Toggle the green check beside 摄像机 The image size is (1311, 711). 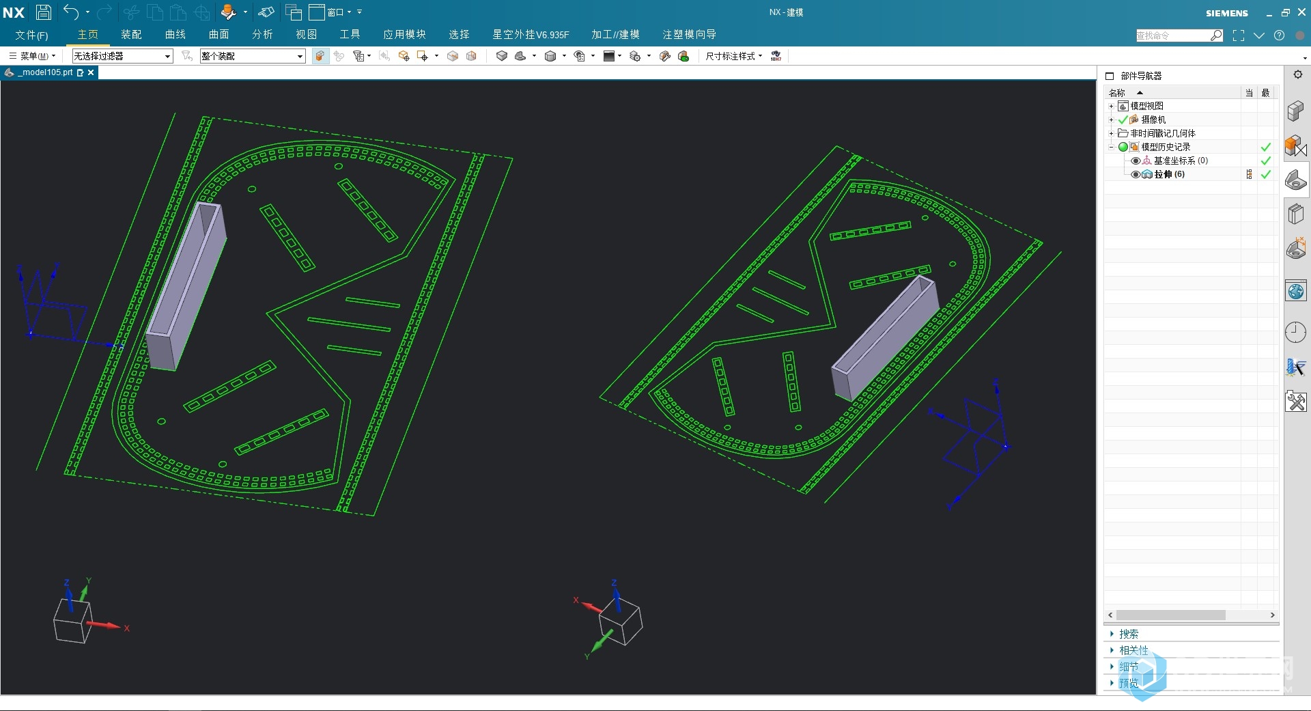1123,120
